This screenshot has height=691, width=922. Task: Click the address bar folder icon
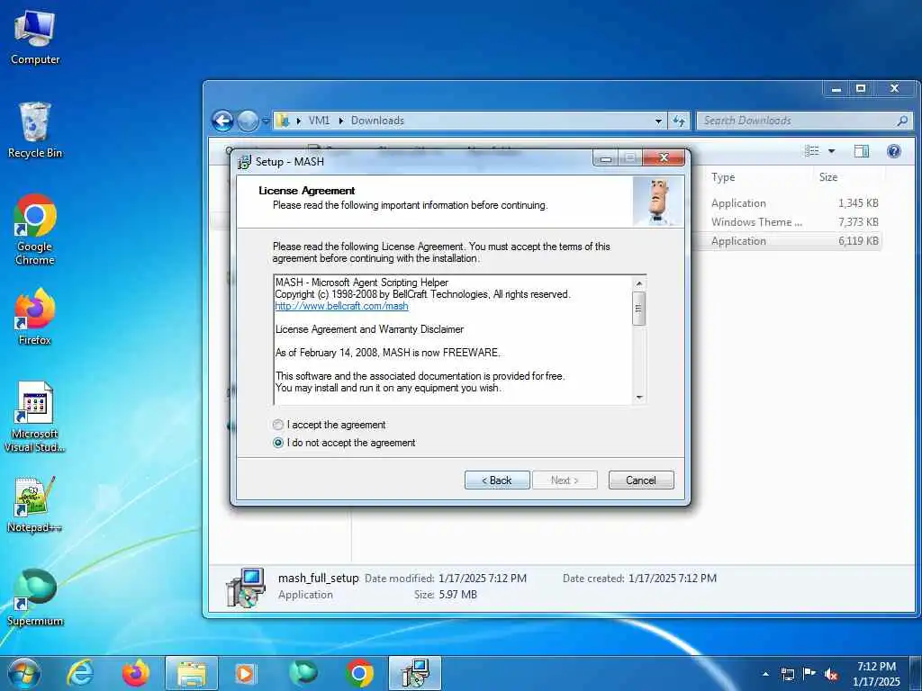(284, 121)
